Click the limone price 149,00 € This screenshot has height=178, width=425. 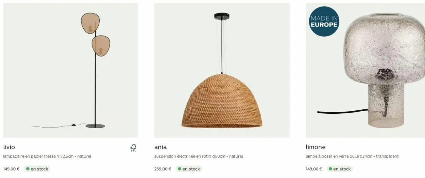pos(314,169)
